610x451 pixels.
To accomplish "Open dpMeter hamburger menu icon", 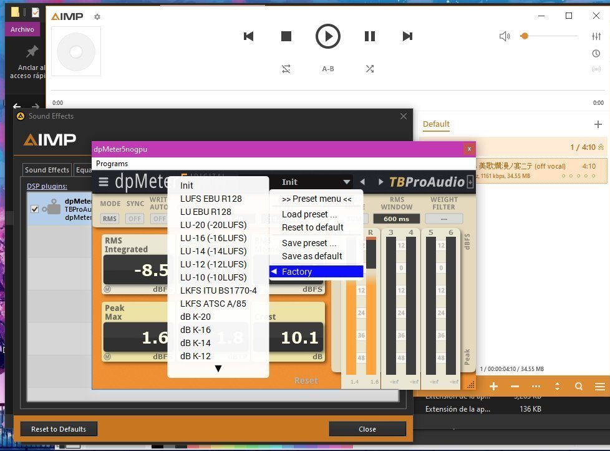I will 104,182.
